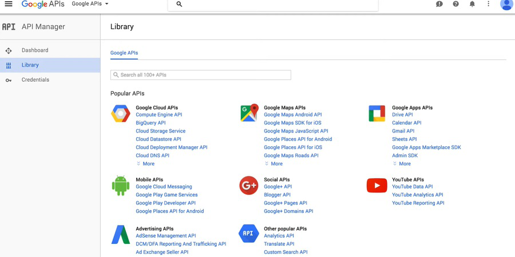
Task: Click the Google Cloud hexagon icon
Action: click(121, 114)
